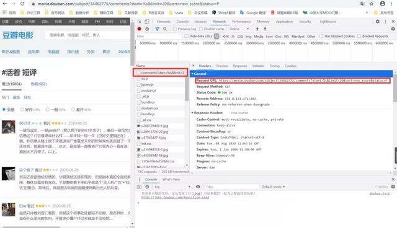Click the translate page icon in address bar
Viewport: 397px width, 228px height.
[362, 4]
